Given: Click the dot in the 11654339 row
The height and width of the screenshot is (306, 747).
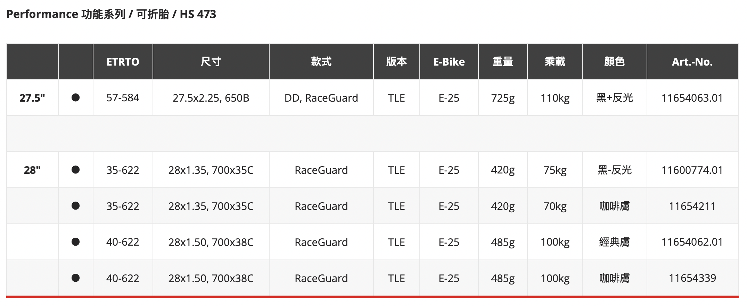Looking at the screenshot, I should (75, 278).
